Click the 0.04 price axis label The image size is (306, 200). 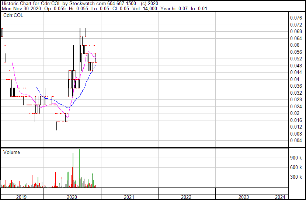coord(295,79)
